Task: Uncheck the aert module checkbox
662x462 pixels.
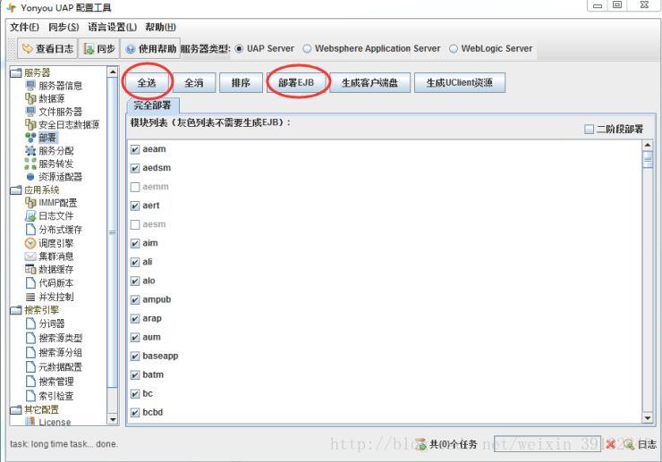Action: [135, 206]
